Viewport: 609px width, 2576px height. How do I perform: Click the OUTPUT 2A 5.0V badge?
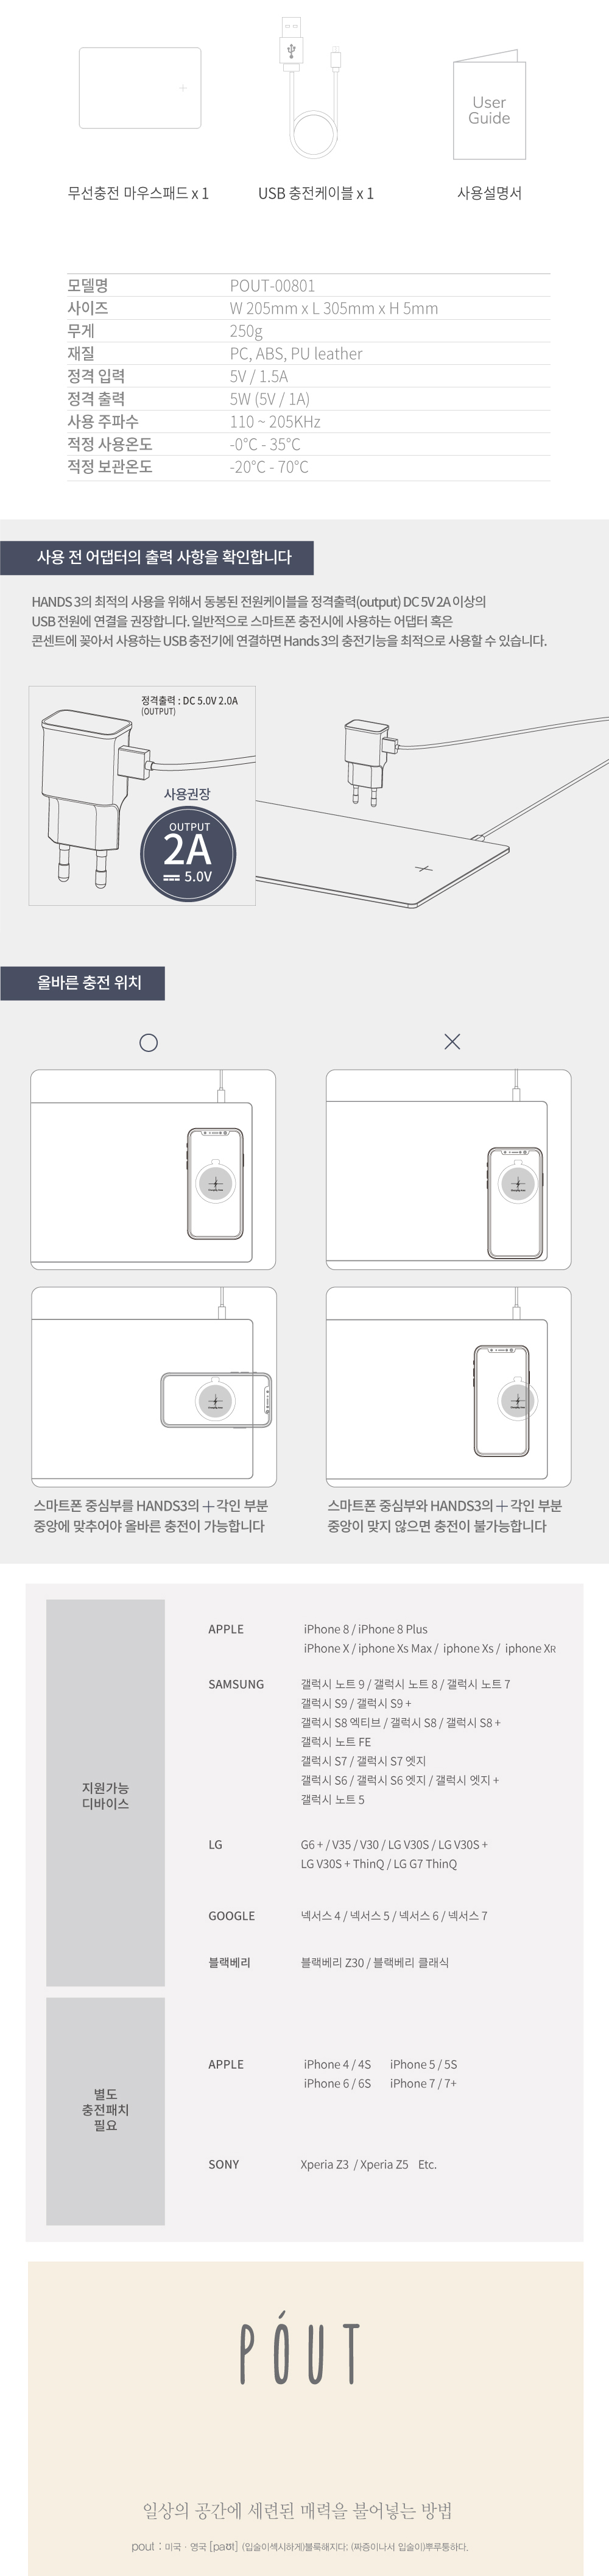[x=189, y=849]
